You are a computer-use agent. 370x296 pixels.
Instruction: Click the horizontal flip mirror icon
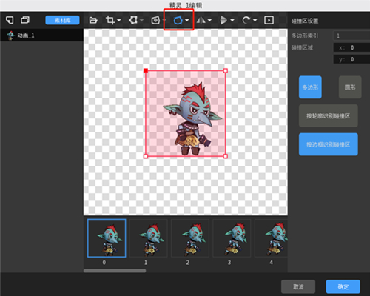click(x=201, y=20)
